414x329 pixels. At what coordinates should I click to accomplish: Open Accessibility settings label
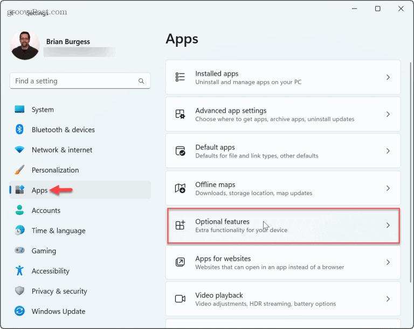tap(51, 271)
